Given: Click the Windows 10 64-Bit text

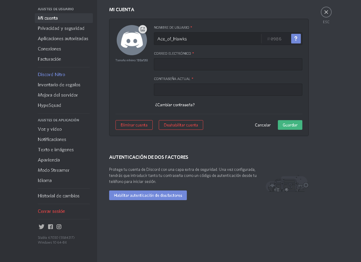Looking at the screenshot, I should (x=52, y=242).
